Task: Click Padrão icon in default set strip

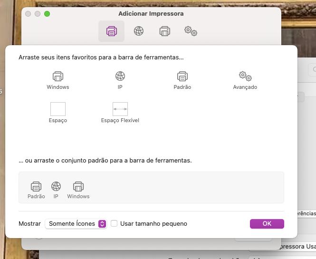Action: [x=36, y=186]
